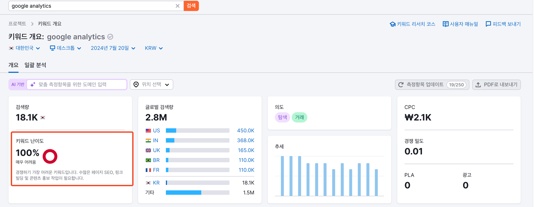Click the PLA count value 0
Viewport: 534px width, 207px height.
407,185
